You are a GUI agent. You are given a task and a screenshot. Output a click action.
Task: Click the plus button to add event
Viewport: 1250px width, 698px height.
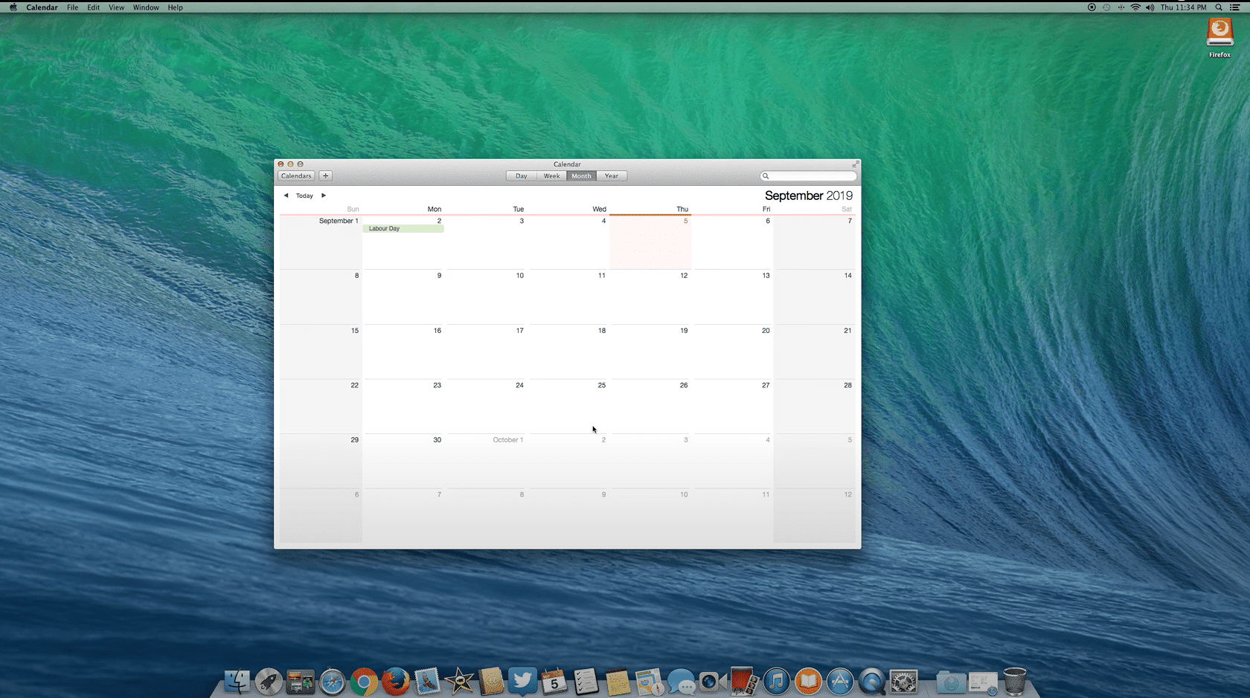(325, 176)
